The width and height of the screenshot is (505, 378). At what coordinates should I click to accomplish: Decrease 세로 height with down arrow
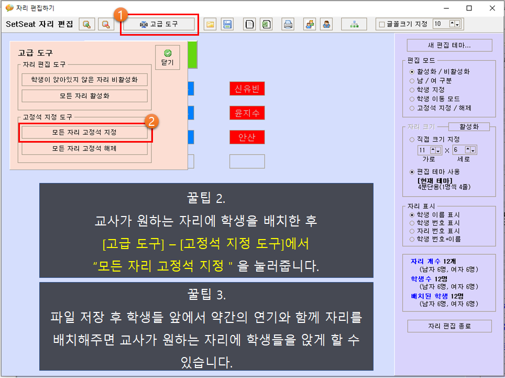pos(473,150)
